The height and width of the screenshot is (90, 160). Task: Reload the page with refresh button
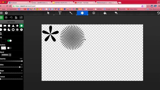[x=7, y=6]
